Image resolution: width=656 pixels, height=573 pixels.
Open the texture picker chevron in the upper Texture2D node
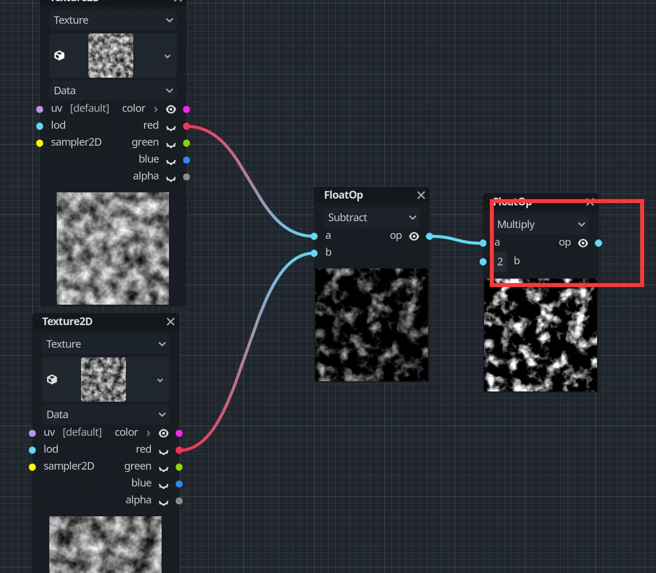tap(167, 56)
